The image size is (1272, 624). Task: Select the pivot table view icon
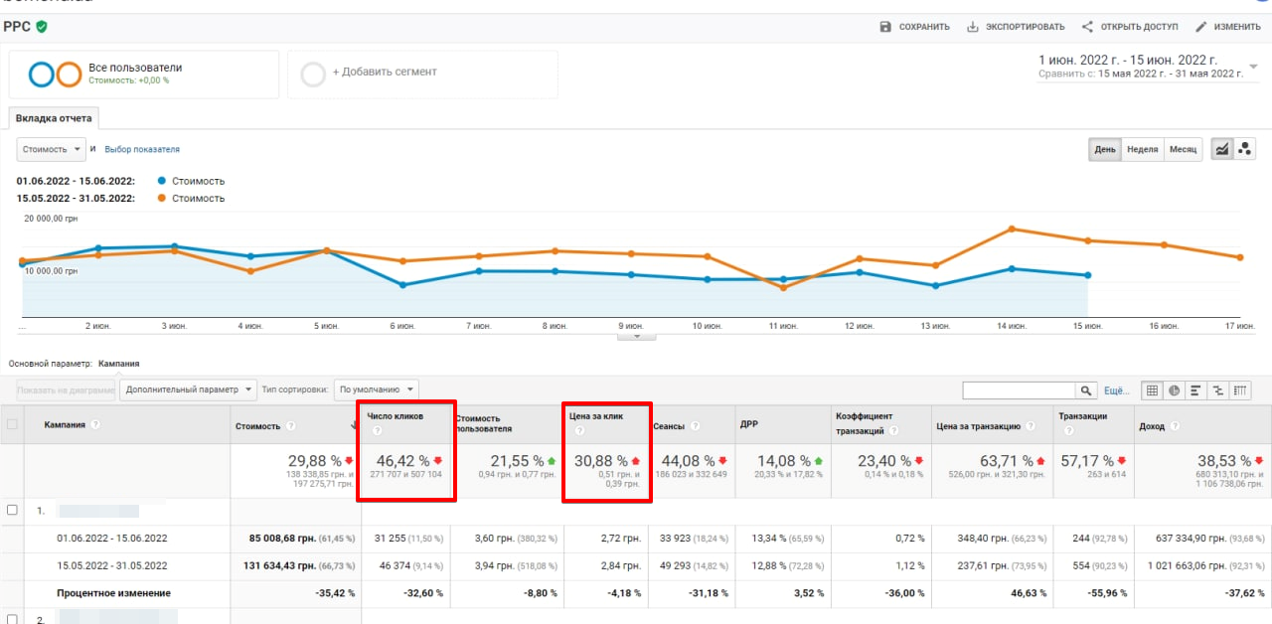pos(1240,391)
